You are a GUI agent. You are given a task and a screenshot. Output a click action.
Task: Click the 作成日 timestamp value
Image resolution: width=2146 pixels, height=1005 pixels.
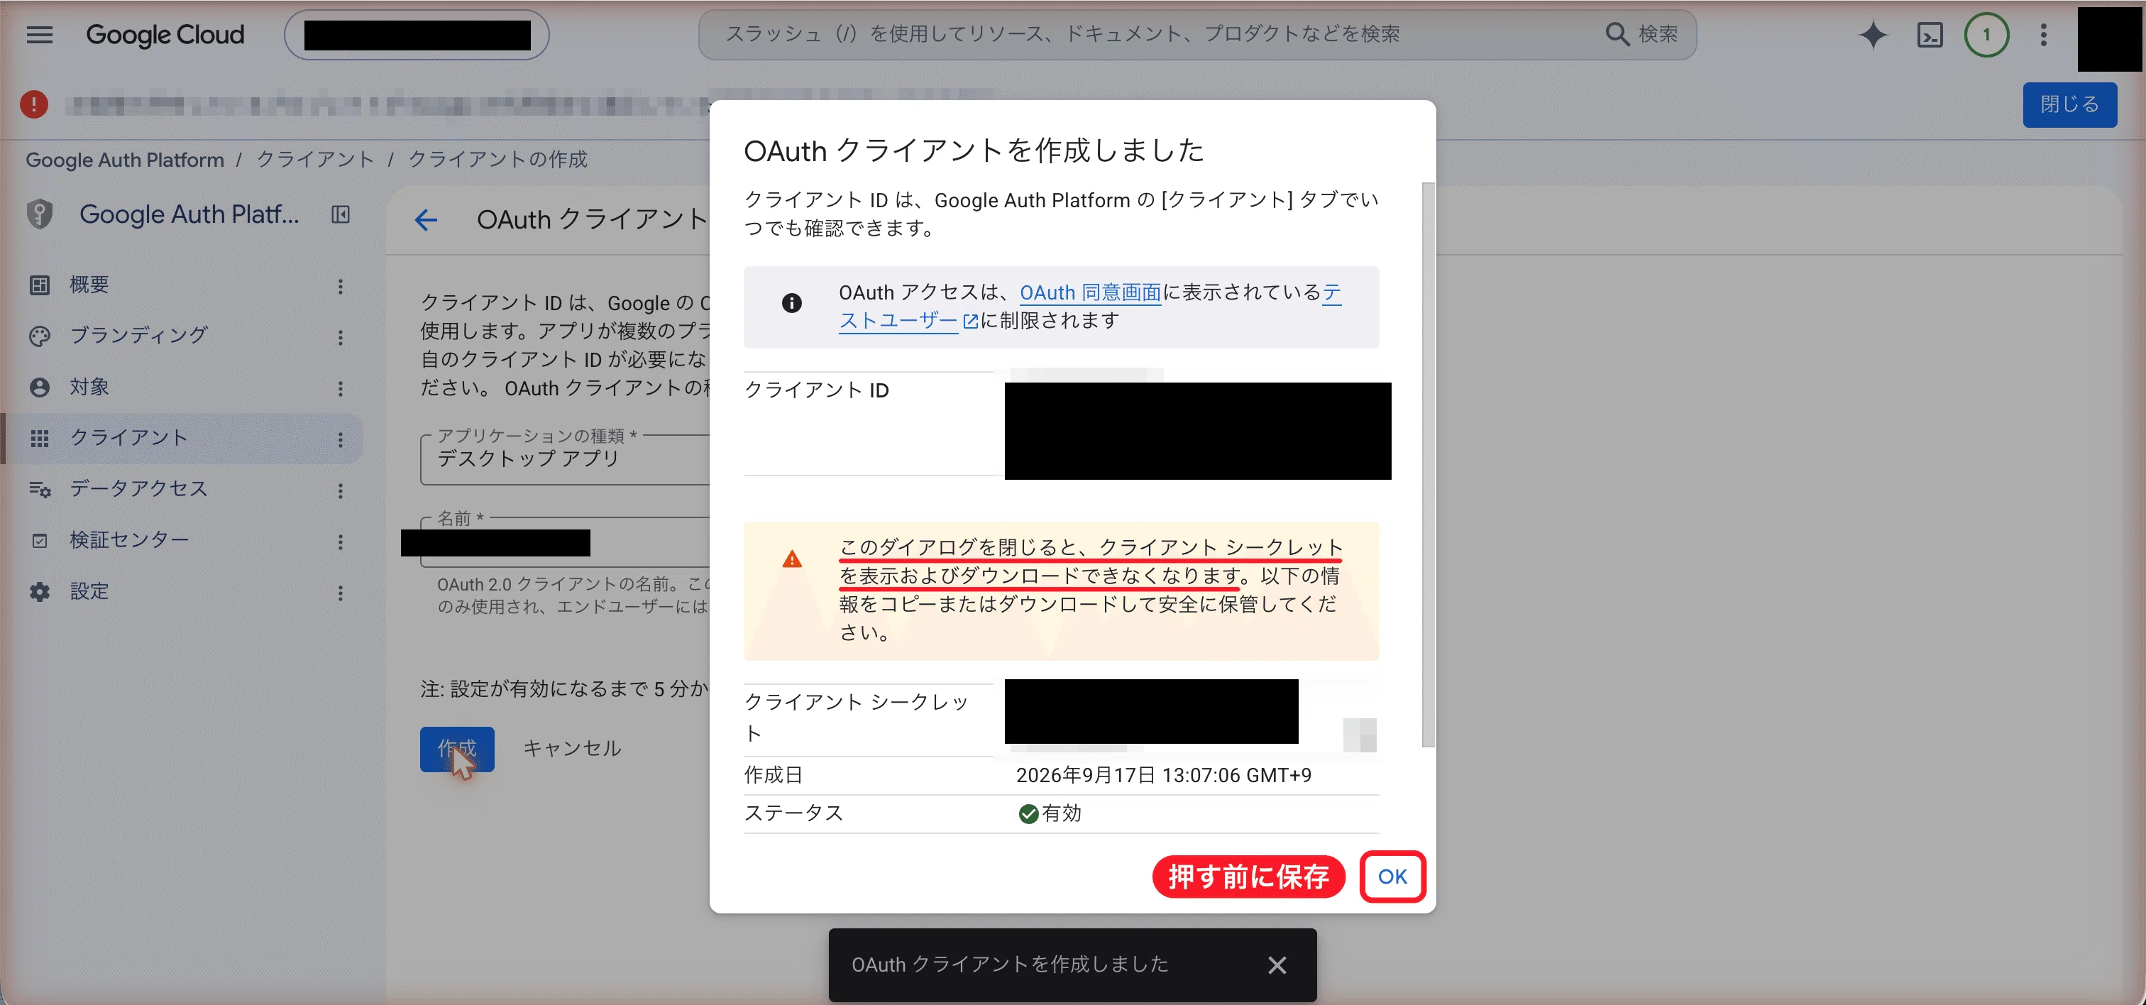1163,775
